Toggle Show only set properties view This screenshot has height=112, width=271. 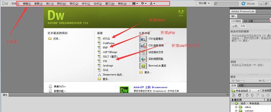(x=242, y=81)
